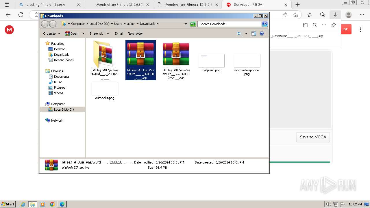Image resolution: width=370 pixels, height=208 pixels.
Task: Open the Organize dropdown menu
Action: [x=51, y=34]
